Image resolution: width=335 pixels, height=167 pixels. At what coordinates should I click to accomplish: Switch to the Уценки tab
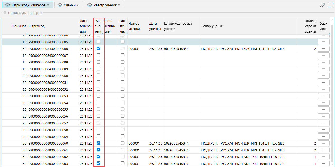click(69, 5)
